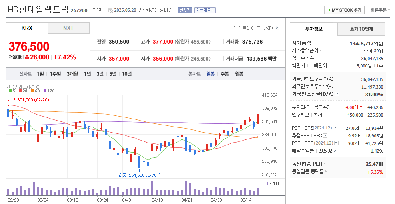Select the 5년 line chart period
Viewport: 395px width, 204px height.
(113, 74)
